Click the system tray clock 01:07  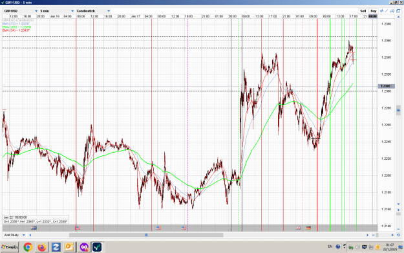pos(390,245)
